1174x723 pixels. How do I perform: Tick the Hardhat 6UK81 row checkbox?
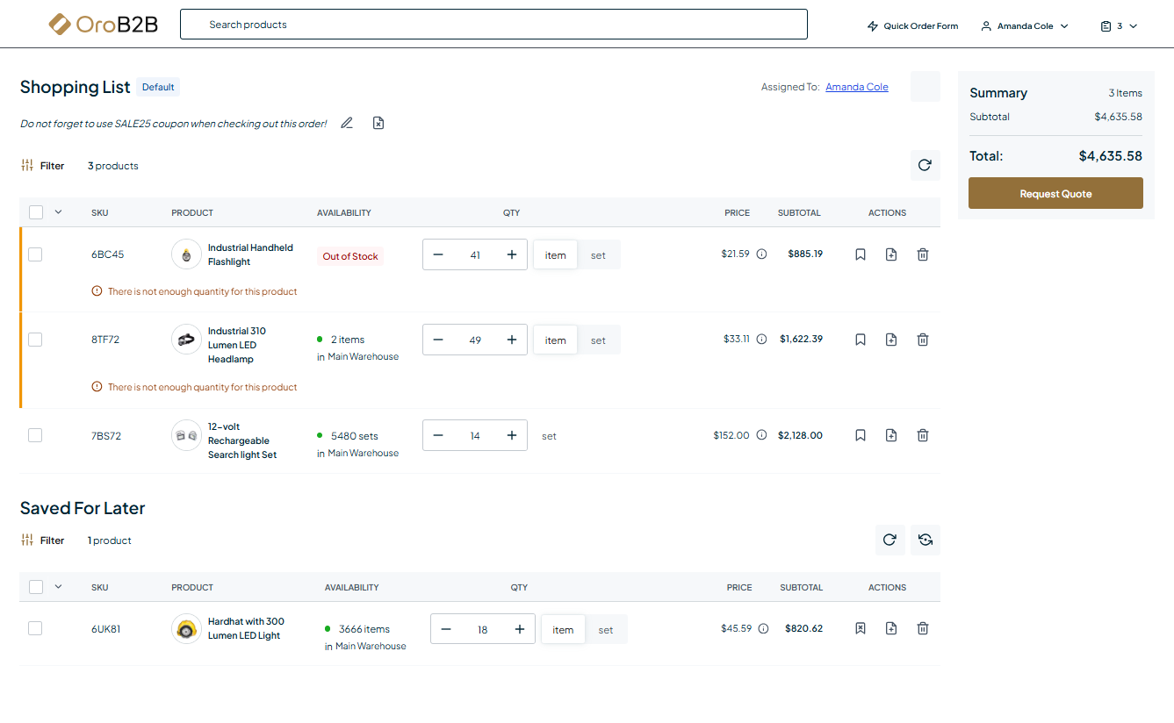[x=35, y=628]
